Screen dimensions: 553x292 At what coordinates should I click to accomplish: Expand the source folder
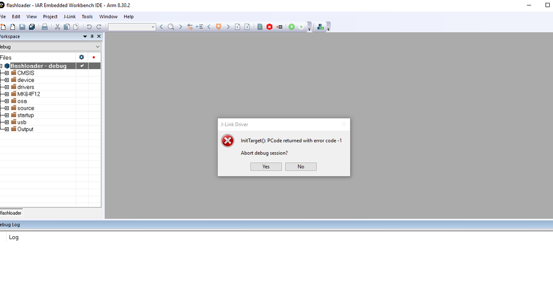pos(7,108)
